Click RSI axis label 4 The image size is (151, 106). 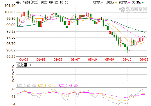click(x=14, y=104)
